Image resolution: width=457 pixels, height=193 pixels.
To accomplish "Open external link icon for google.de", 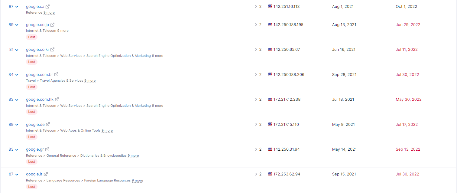I will [48, 124].
